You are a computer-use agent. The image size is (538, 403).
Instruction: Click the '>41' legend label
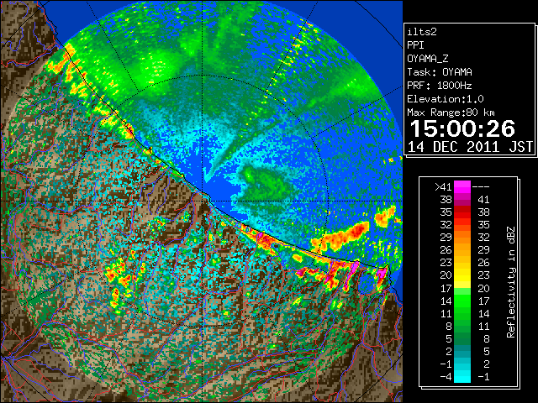(443, 186)
